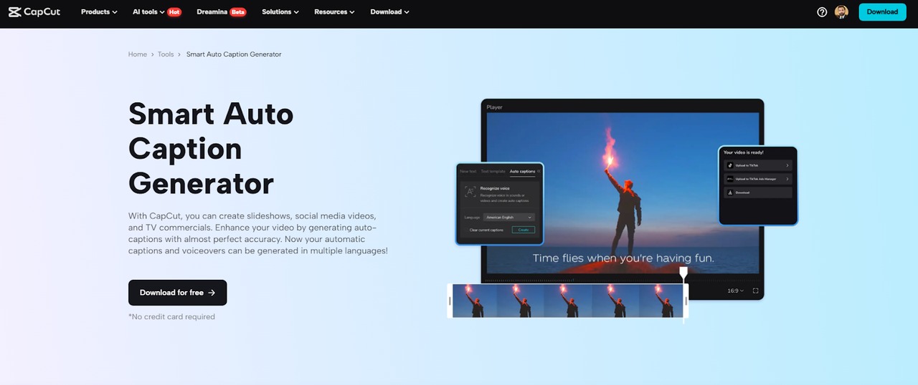918x385 pixels.
Task: Expand the Products dropdown menu
Action: click(x=99, y=12)
